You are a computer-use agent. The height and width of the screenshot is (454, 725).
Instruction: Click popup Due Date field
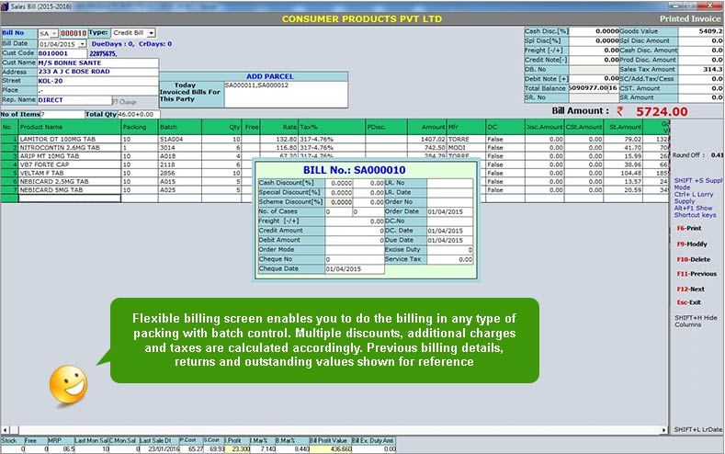449,241
